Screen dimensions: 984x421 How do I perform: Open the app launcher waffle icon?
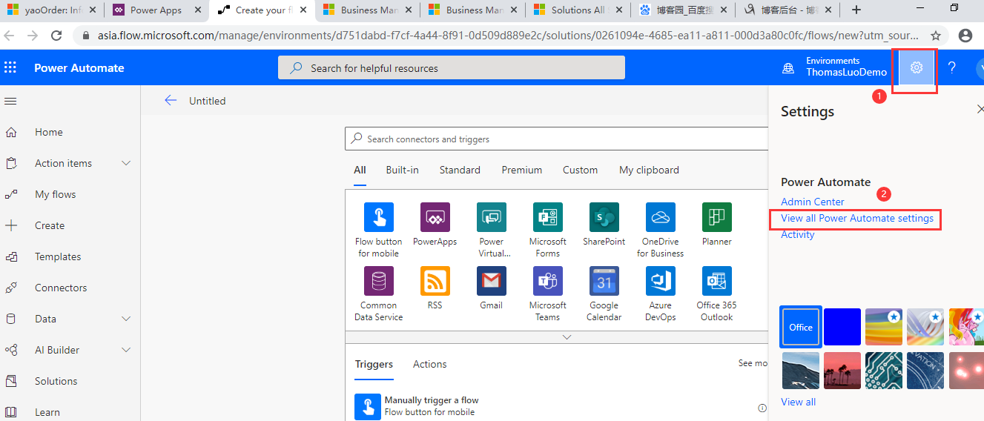pyautogui.click(x=10, y=67)
